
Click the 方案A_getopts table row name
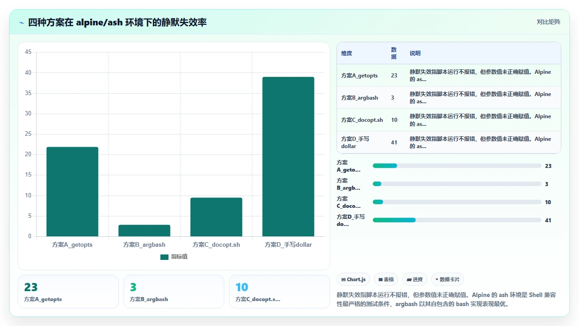coord(359,76)
